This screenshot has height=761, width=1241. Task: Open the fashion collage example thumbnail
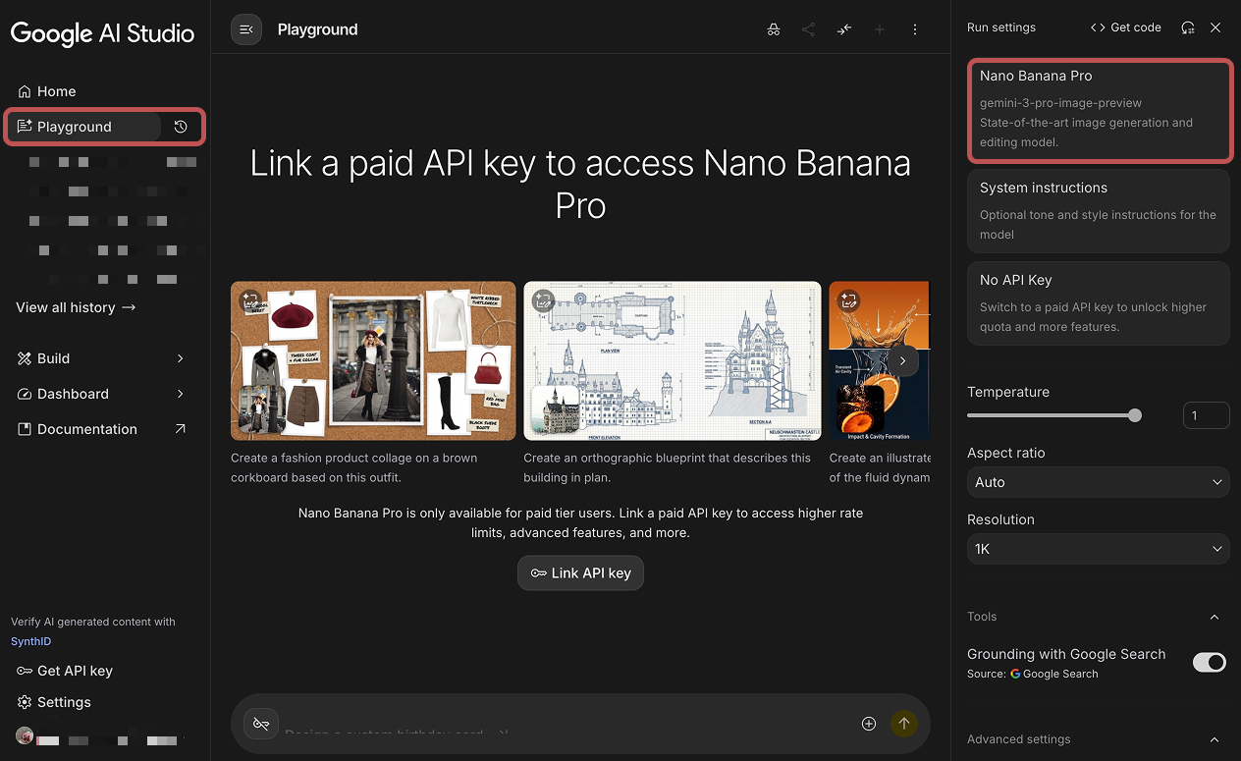pyautogui.click(x=373, y=360)
